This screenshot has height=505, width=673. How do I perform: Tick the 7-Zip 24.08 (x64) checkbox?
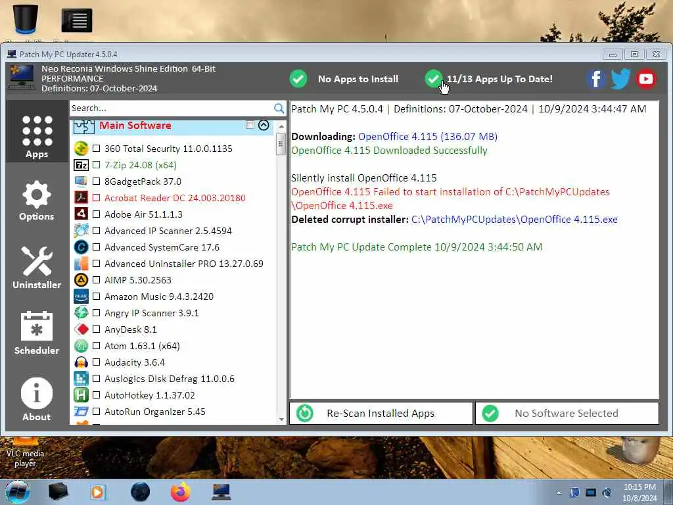(97, 165)
